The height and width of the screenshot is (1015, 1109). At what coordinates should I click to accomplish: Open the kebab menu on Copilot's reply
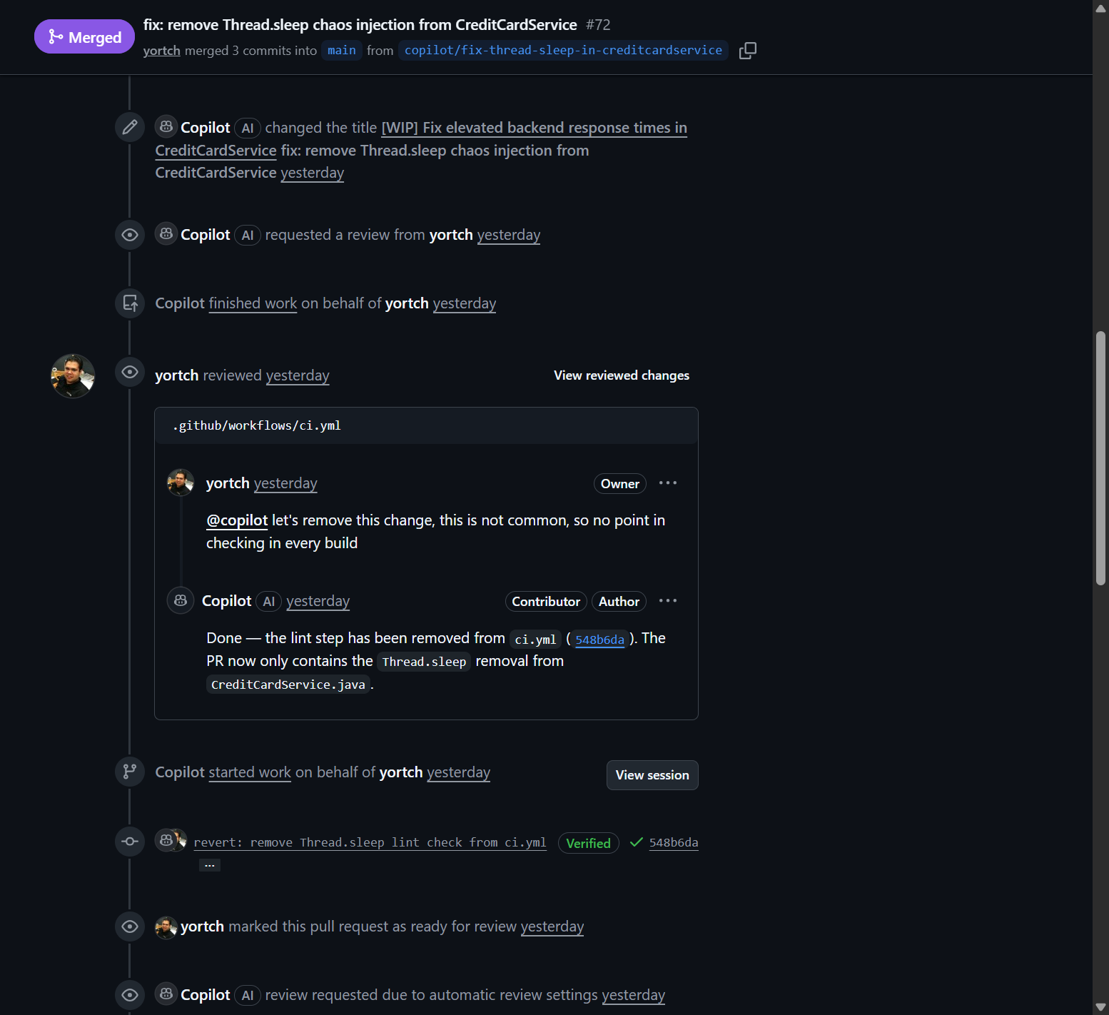[668, 600]
